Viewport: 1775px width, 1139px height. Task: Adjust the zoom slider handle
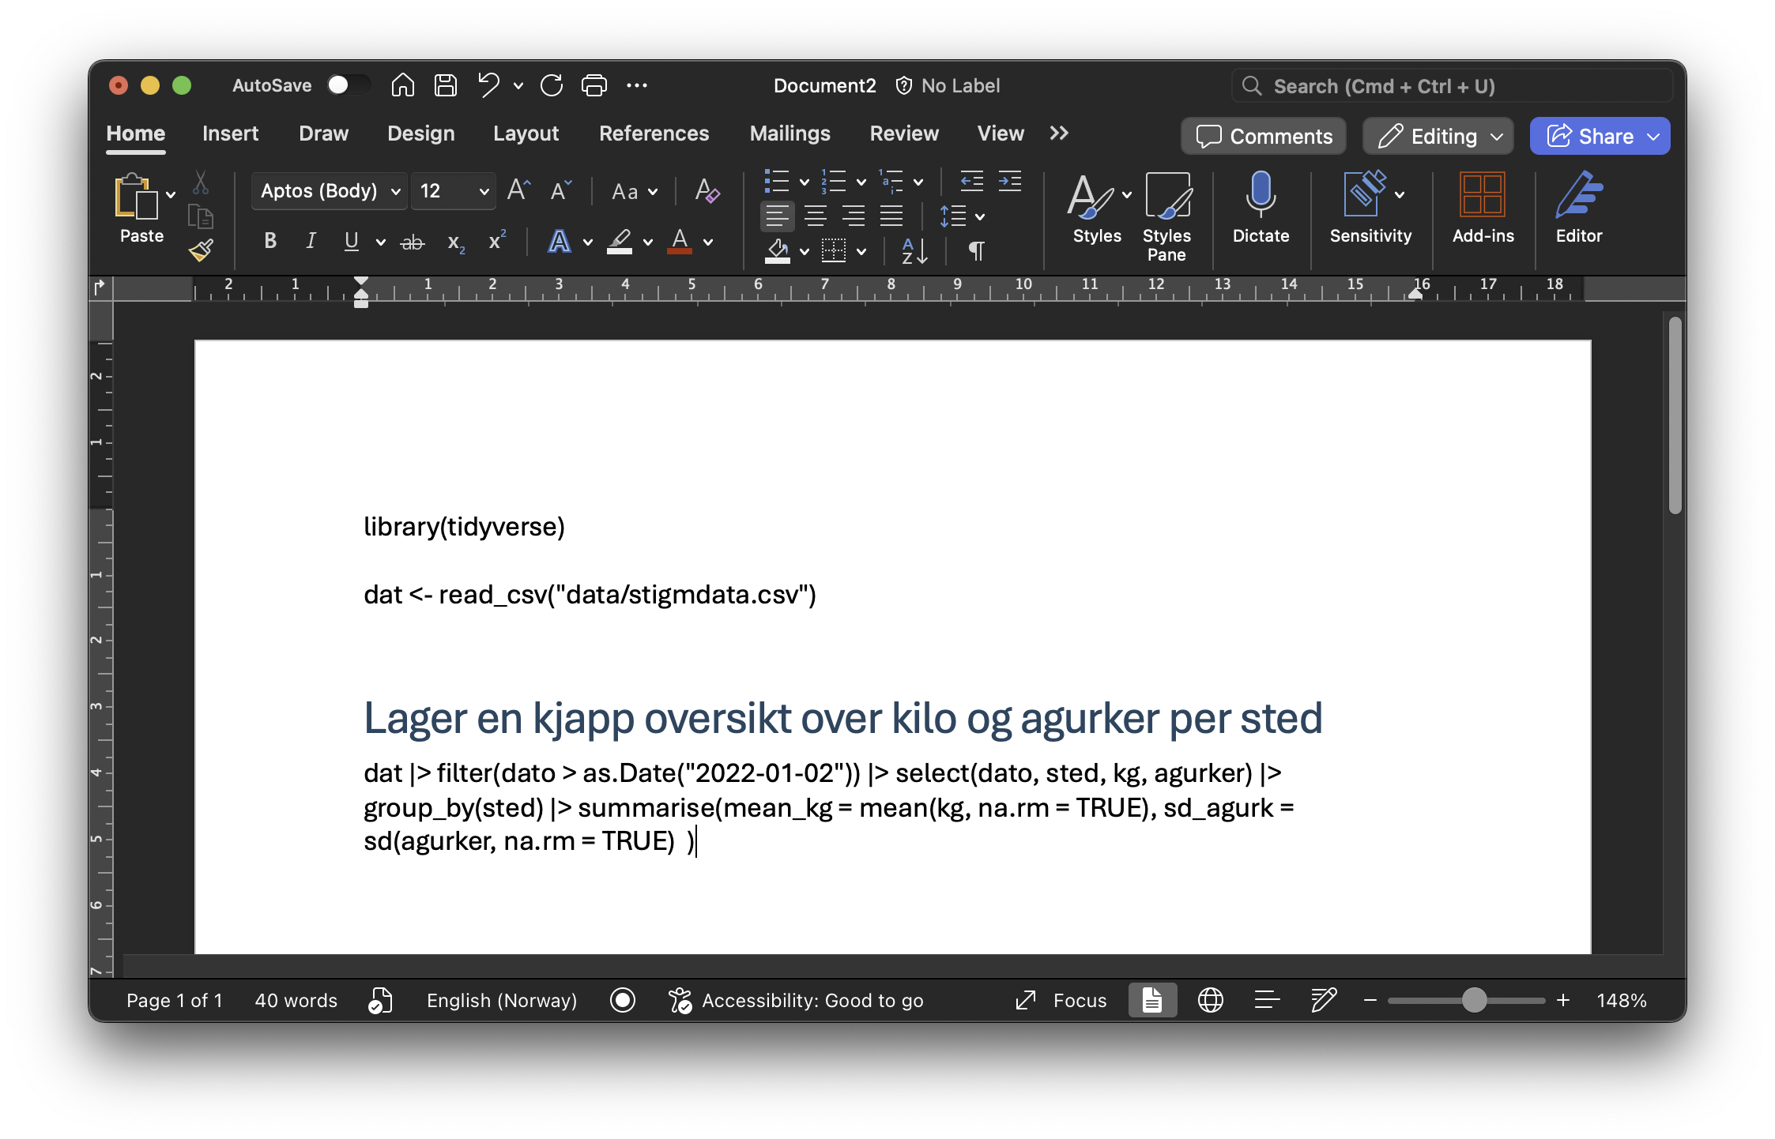(1474, 1001)
